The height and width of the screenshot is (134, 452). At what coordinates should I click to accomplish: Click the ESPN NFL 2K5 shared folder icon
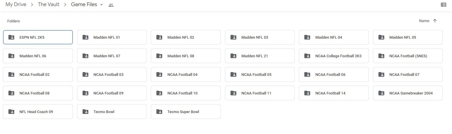pyautogui.click(x=11, y=37)
